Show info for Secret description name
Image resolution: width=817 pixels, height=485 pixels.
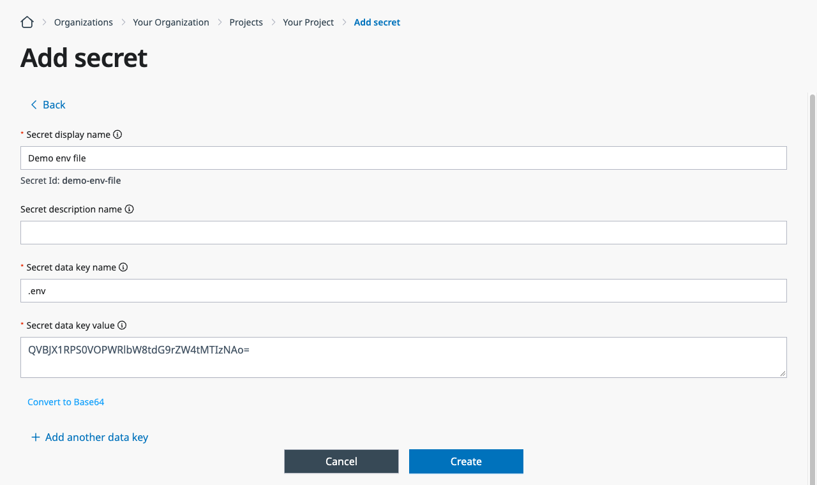(x=129, y=209)
